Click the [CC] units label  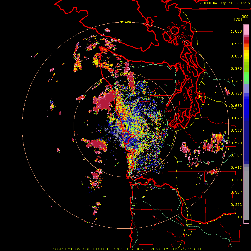pyautogui.click(x=238, y=19)
